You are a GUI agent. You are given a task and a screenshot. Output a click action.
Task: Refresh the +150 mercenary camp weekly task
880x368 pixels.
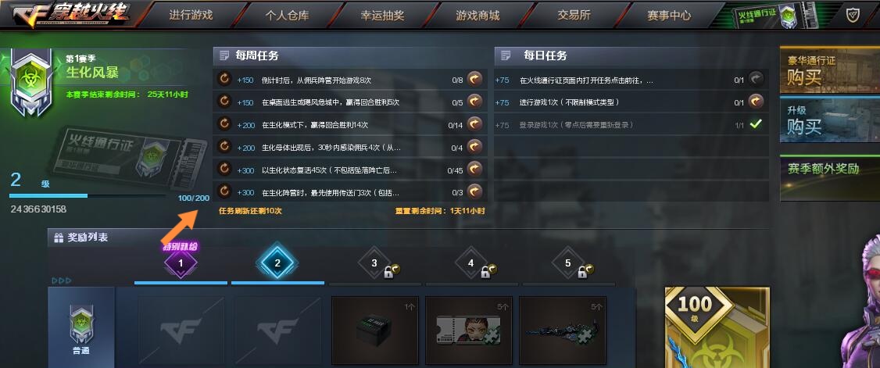[x=224, y=79]
